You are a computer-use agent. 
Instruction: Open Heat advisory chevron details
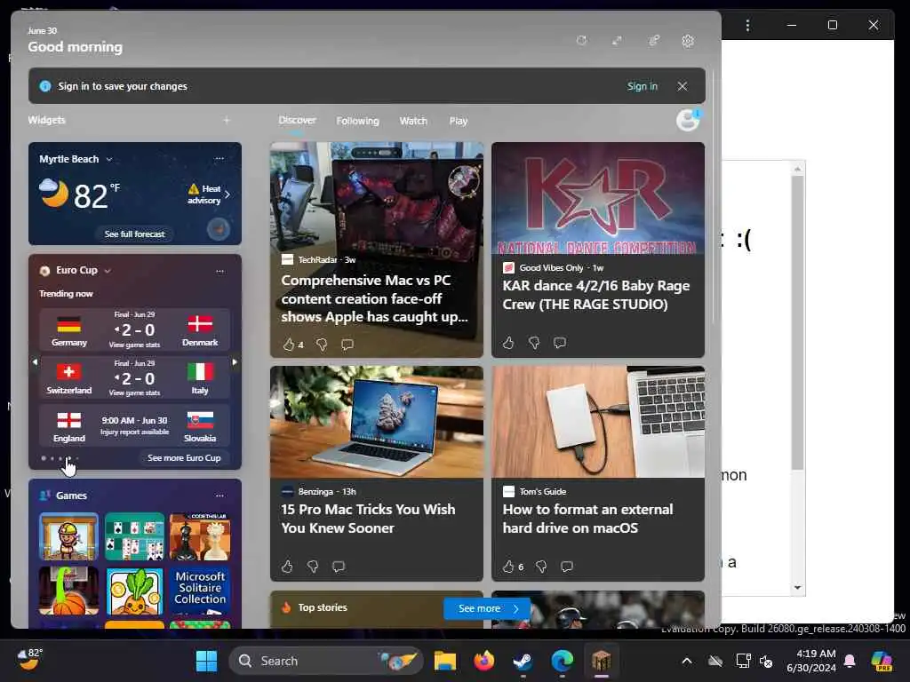227,194
